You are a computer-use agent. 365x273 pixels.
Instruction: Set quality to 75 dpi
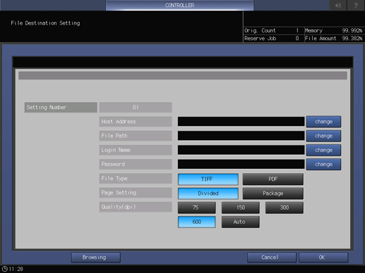[x=197, y=208]
